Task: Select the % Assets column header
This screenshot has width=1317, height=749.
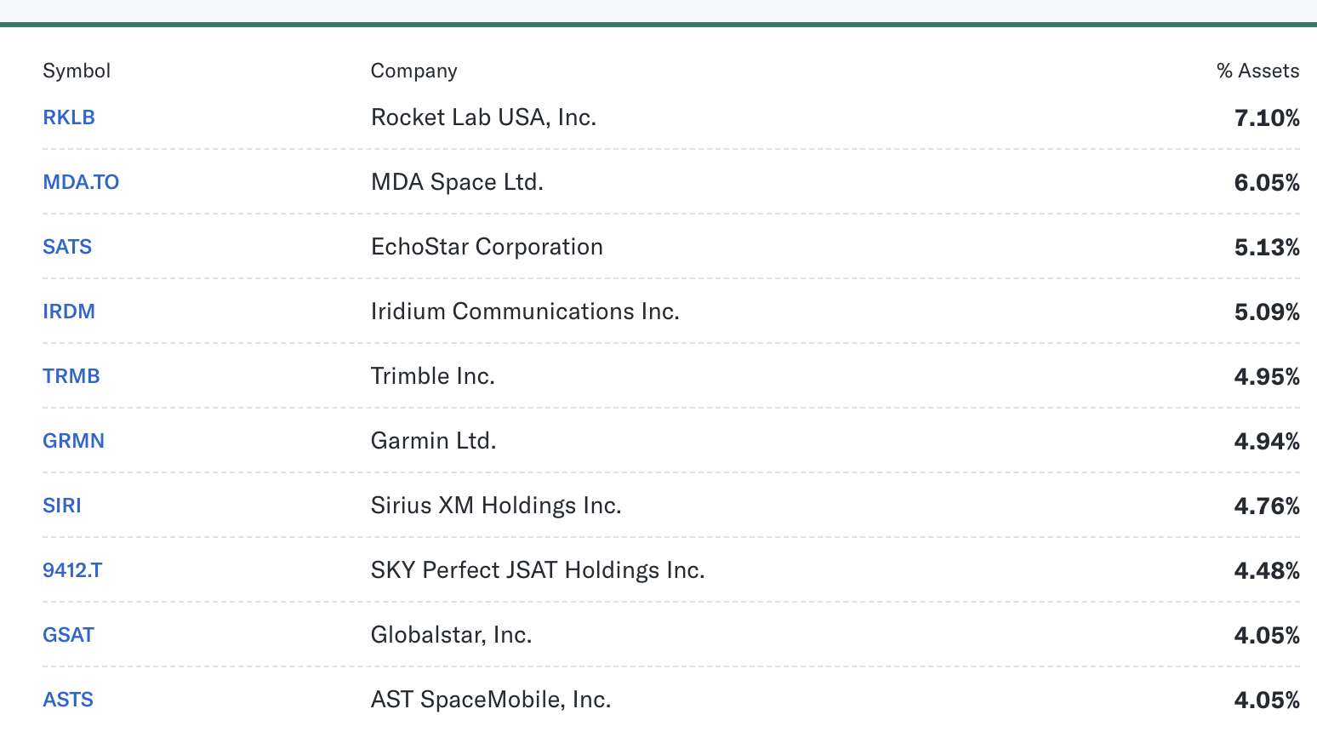Action: pos(1257,71)
